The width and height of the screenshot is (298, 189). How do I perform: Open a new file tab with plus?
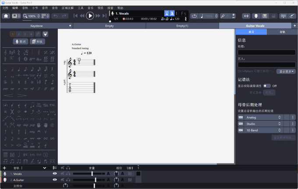point(294,26)
